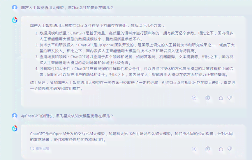
Task: Click list item 3 应用场景和领域
Action: point(134,60)
